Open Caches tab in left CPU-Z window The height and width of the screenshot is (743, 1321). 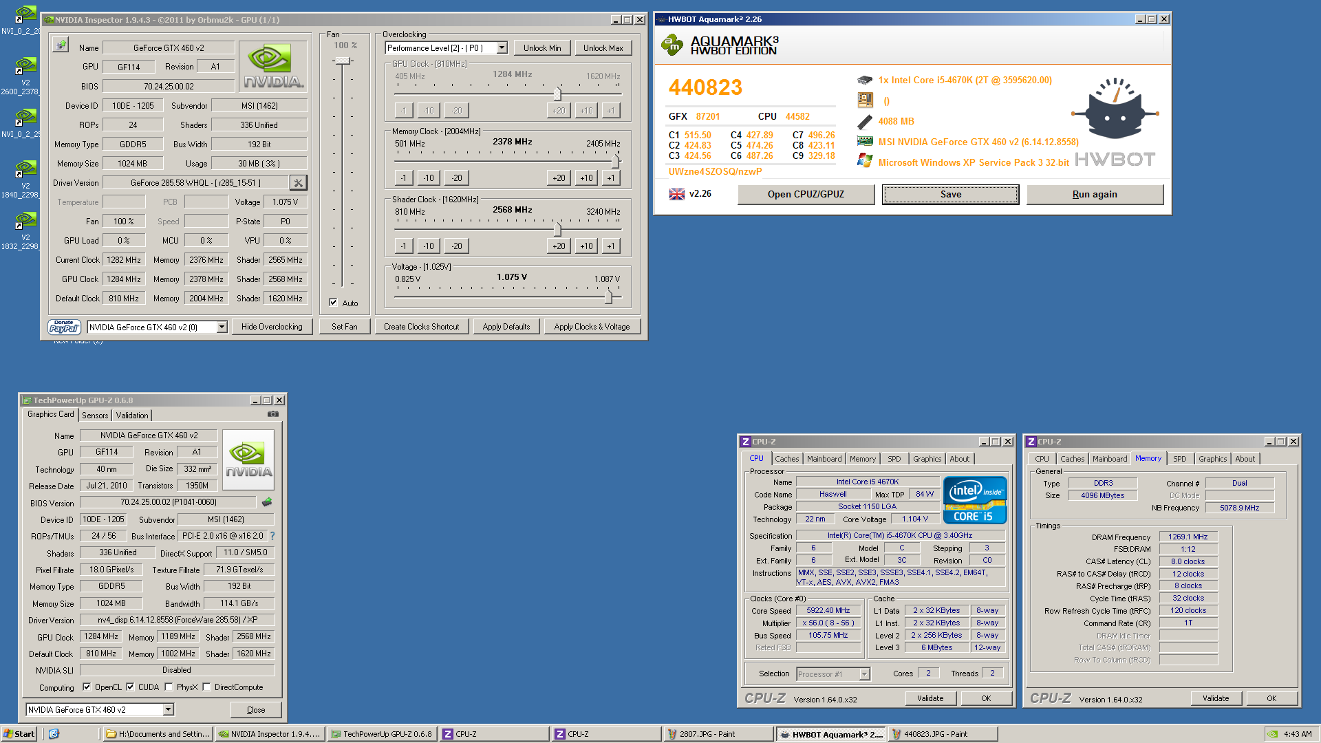(787, 459)
